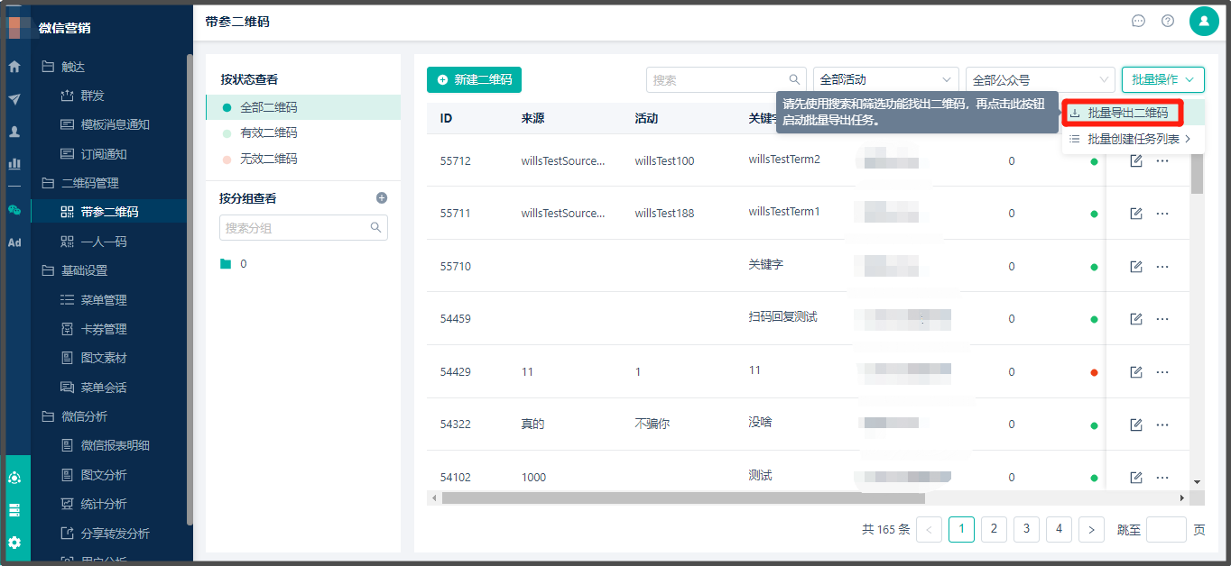Select the WeChat icon in left rail
1231x566 pixels.
14,210
